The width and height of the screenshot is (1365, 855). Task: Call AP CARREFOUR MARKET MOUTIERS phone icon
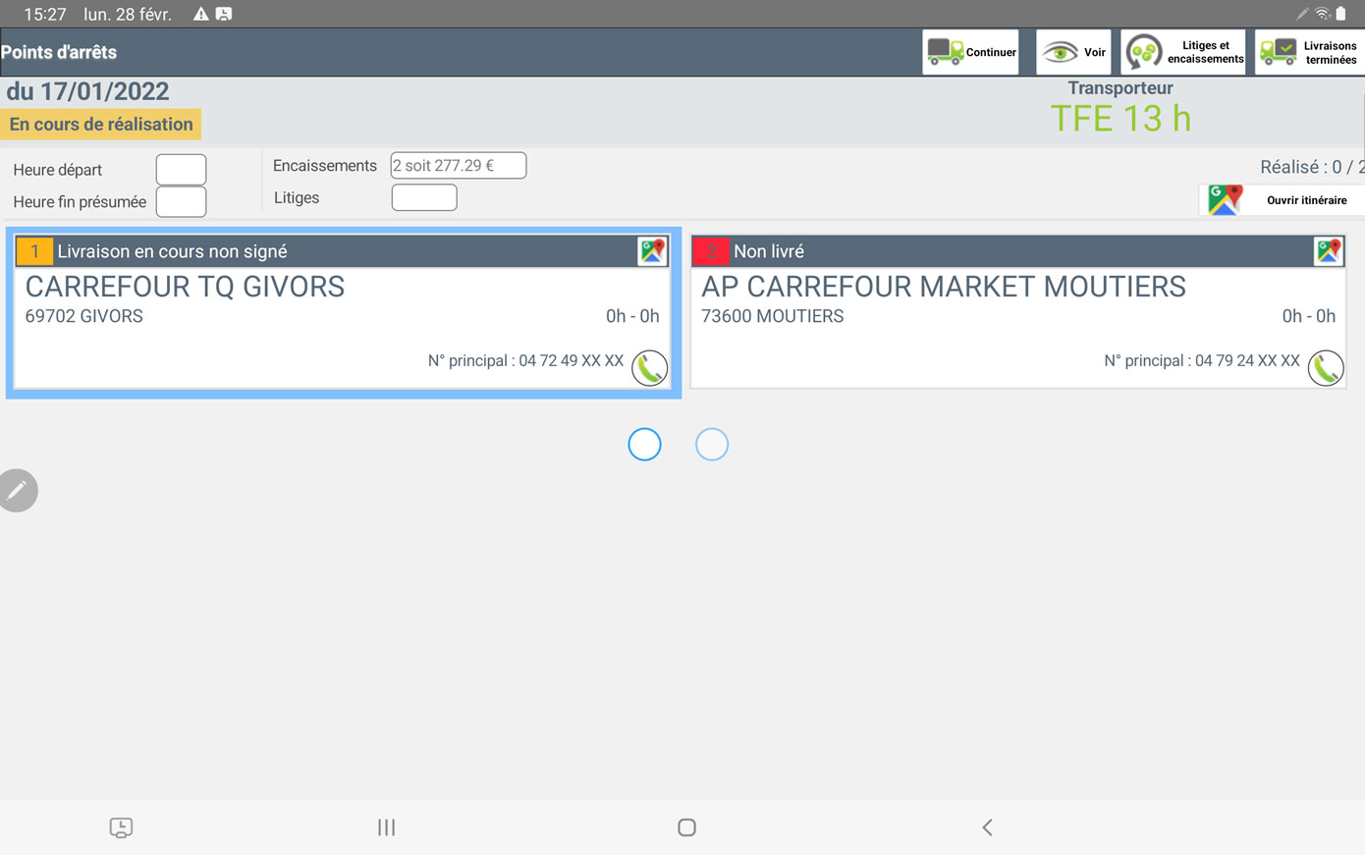[x=1326, y=368]
